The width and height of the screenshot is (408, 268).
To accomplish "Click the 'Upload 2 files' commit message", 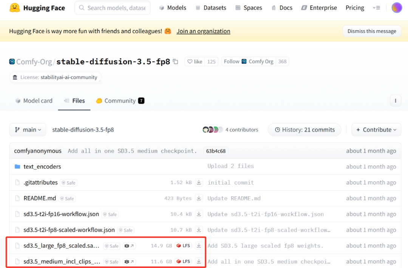I will 230,166.
